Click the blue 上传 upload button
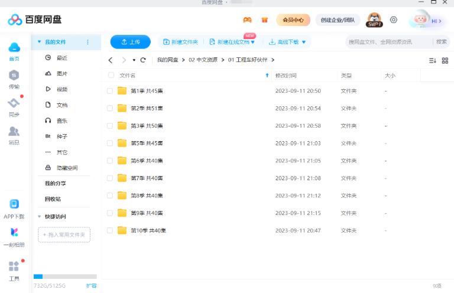The height and width of the screenshot is (293, 454). tap(130, 42)
